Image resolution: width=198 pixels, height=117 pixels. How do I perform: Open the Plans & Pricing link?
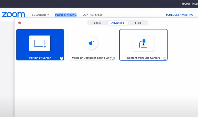click(66, 15)
